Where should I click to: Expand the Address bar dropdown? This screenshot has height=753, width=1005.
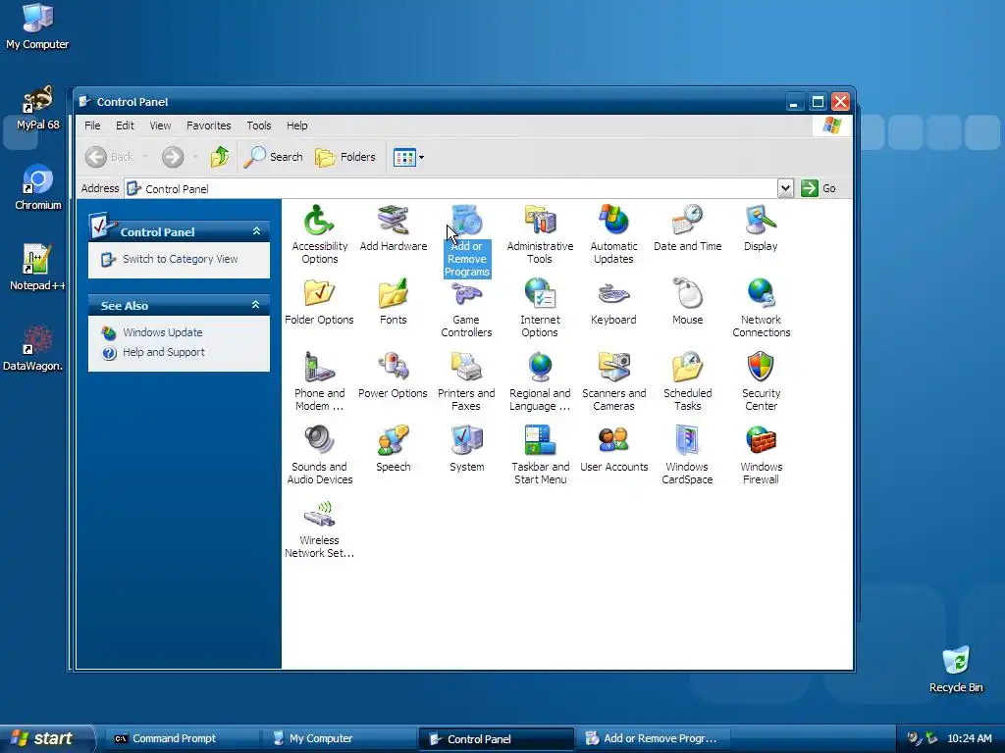(x=785, y=188)
